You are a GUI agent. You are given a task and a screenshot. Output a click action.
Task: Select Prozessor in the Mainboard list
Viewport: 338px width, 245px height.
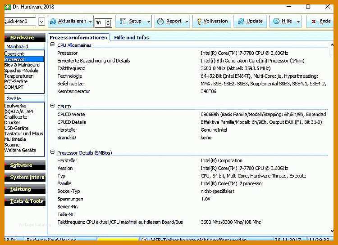(24, 59)
